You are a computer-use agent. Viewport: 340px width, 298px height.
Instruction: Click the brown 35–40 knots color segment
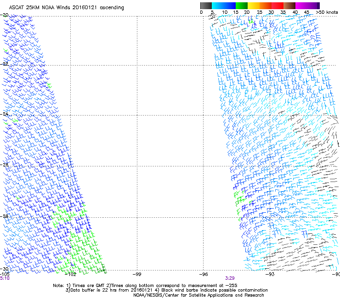[x=289, y=6]
